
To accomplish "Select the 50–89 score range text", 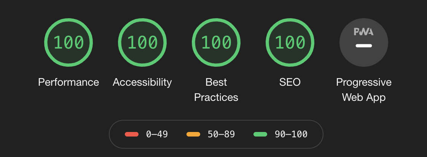I will 221,134.
